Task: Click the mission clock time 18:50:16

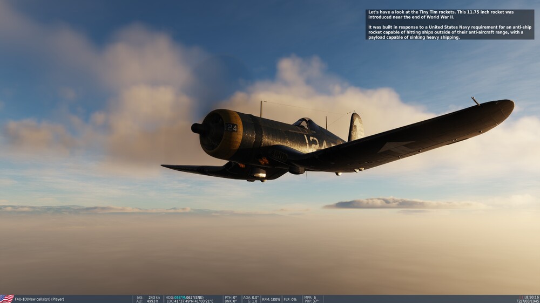Action: (x=531, y=297)
